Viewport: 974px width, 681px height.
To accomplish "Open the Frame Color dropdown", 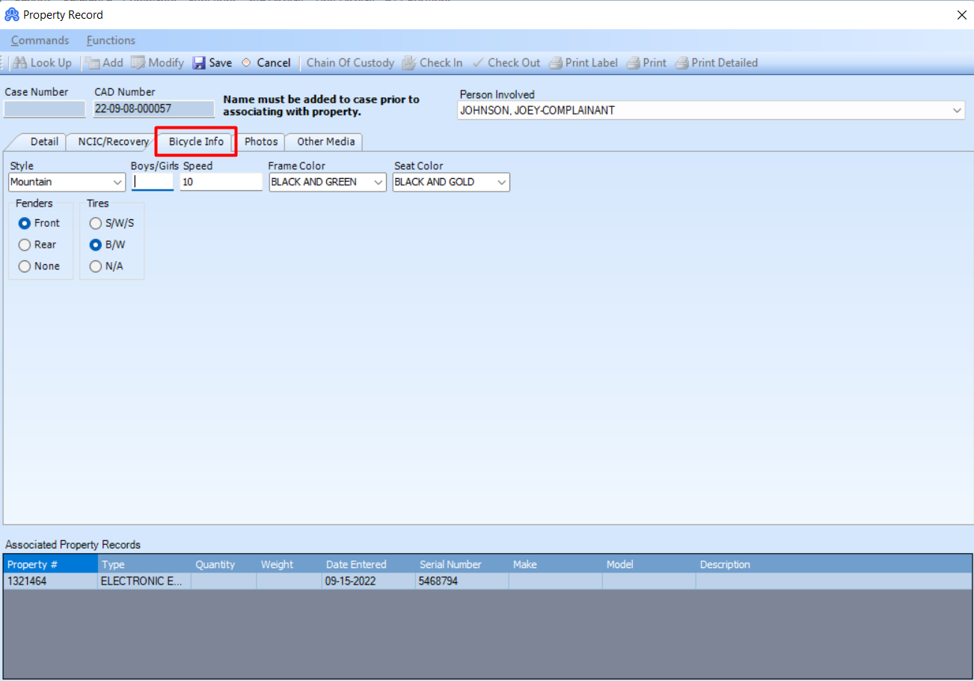I will pyautogui.click(x=327, y=182).
